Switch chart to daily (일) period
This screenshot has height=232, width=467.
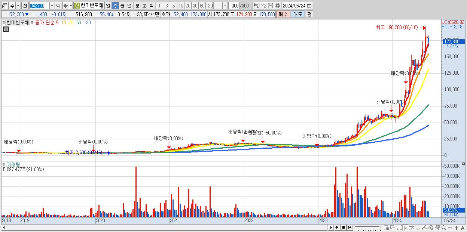pos(108,6)
